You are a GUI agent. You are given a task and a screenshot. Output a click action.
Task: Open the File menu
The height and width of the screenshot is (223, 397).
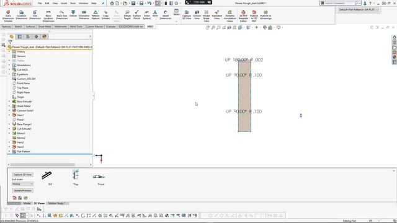click(x=40, y=3)
